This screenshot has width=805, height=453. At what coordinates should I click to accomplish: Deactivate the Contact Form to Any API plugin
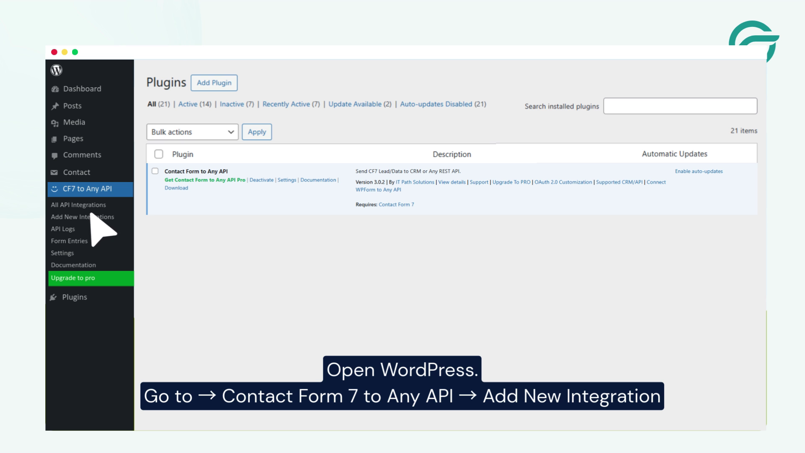(262, 180)
